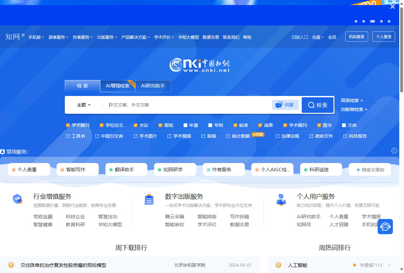Open the floating customer service chat icon

click(x=385, y=227)
